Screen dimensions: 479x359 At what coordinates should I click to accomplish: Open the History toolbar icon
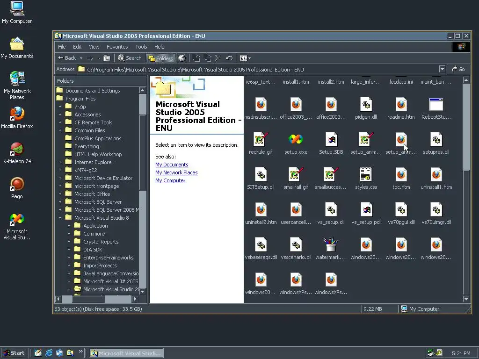click(x=182, y=58)
